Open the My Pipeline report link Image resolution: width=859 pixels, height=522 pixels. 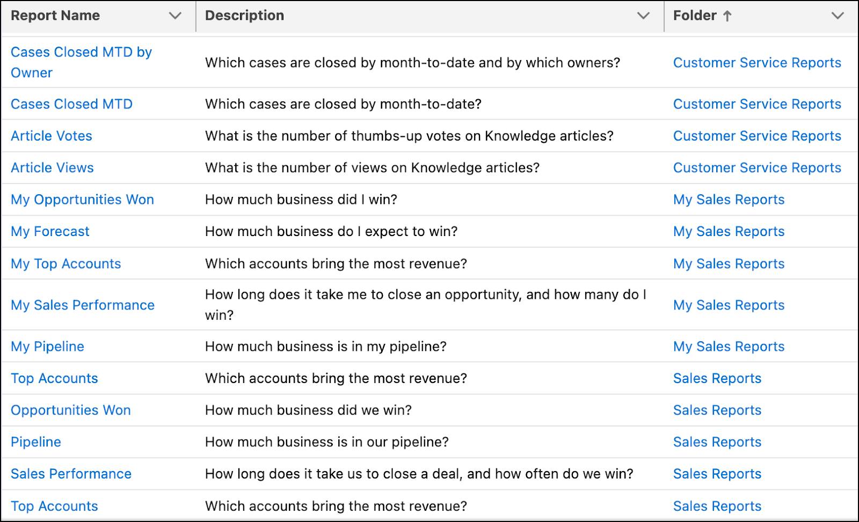[47, 347]
